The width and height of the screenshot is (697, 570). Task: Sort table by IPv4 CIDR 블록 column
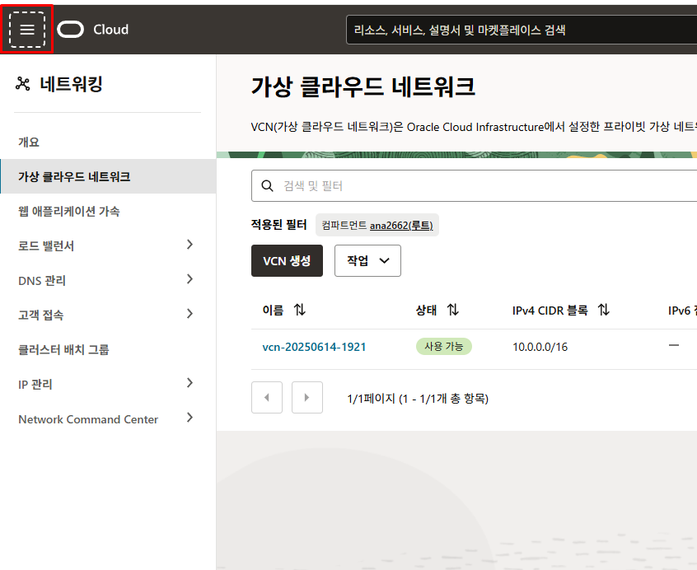(603, 310)
